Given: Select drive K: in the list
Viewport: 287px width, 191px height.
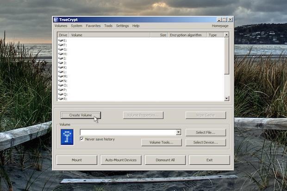Looking at the screenshot, I should (62, 68).
